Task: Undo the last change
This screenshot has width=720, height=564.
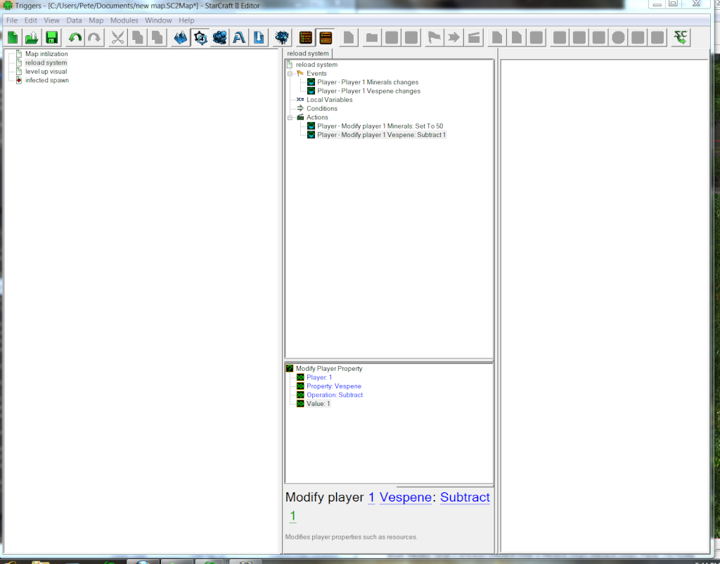Action: [x=75, y=38]
